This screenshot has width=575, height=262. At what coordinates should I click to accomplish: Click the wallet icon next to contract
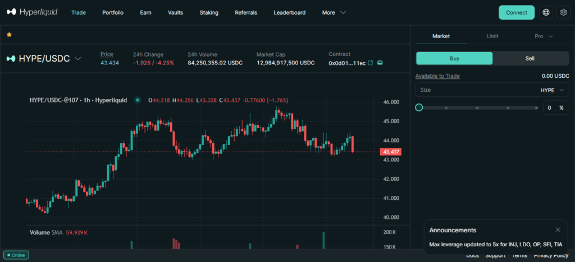(x=380, y=63)
